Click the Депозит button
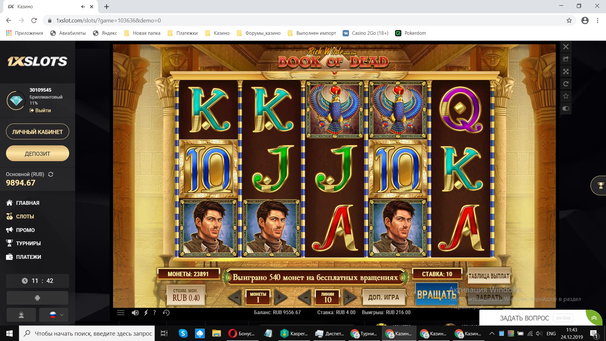The height and width of the screenshot is (341, 606). coord(37,154)
